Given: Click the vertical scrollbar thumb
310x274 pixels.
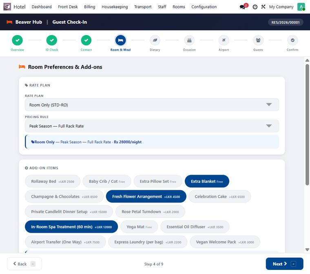Looking at the screenshot, I should click(307, 125).
